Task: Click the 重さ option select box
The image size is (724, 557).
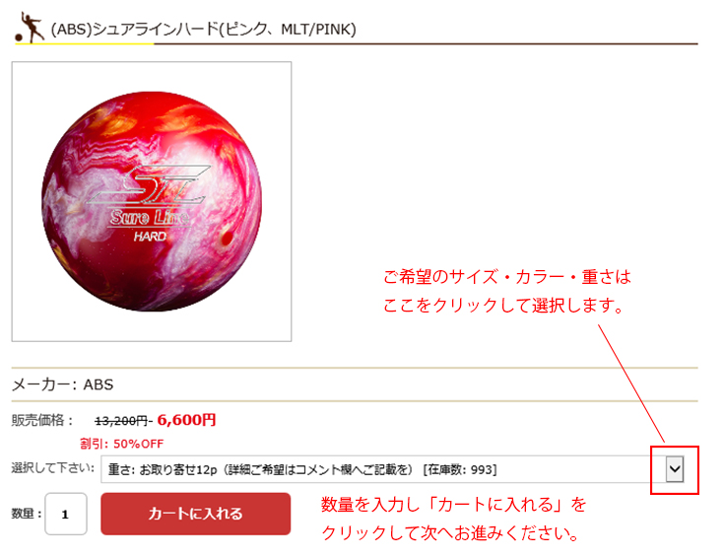Action: (392, 469)
